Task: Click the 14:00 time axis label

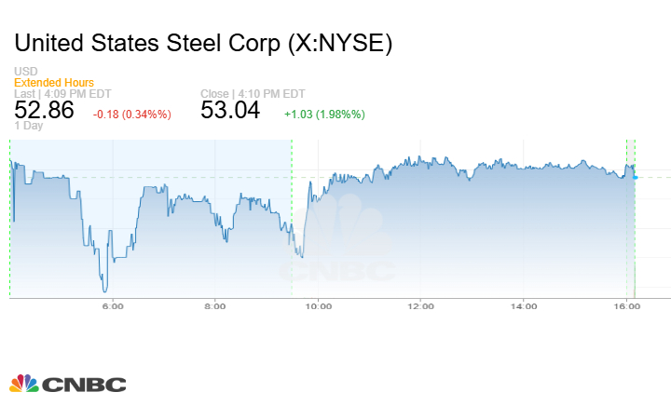Action: (x=524, y=305)
